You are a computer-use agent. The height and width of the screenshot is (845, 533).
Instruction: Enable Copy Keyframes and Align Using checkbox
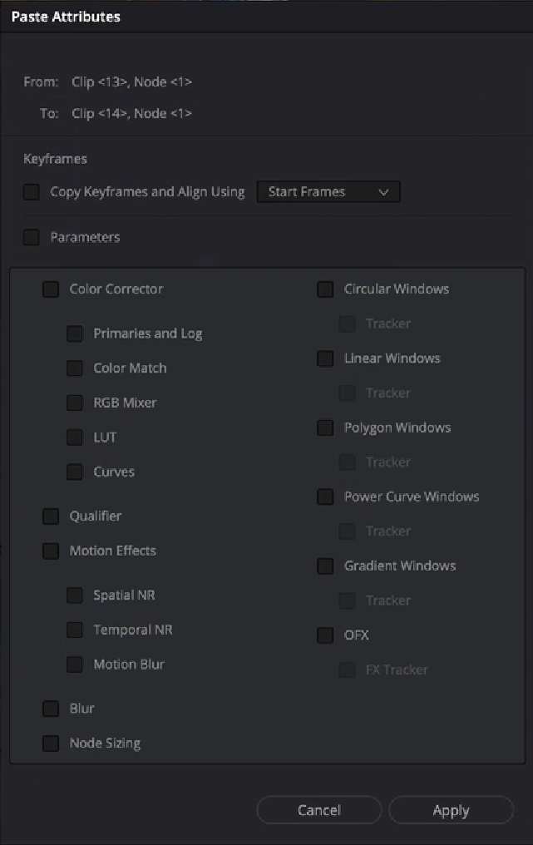coord(32,192)
